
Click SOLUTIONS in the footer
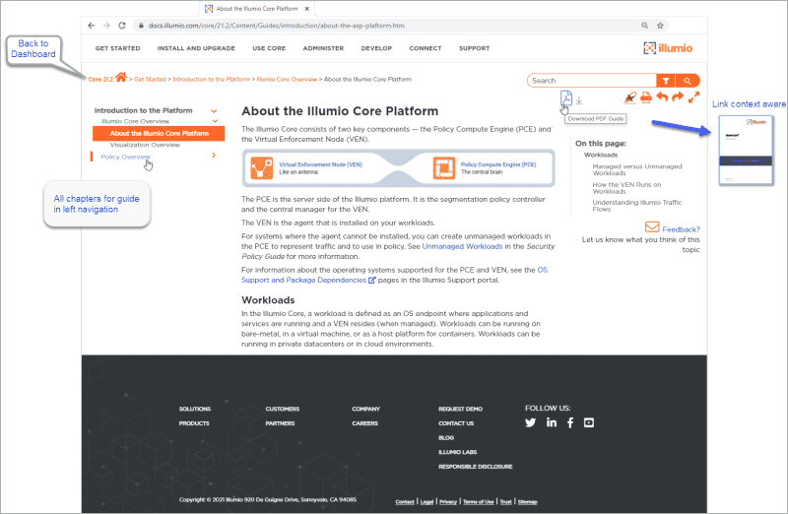point(195,409)
